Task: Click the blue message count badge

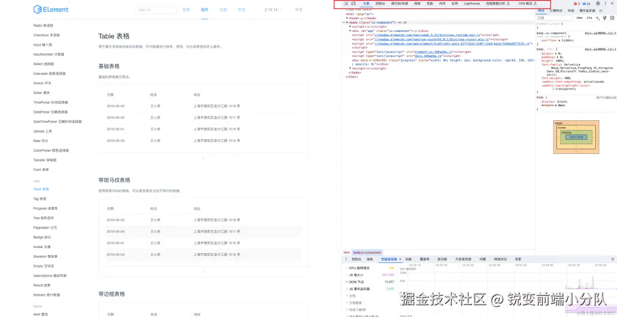Action: pos(587,3)
